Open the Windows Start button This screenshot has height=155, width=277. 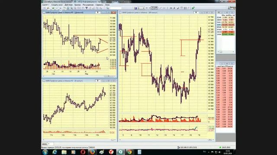[45, 152]
